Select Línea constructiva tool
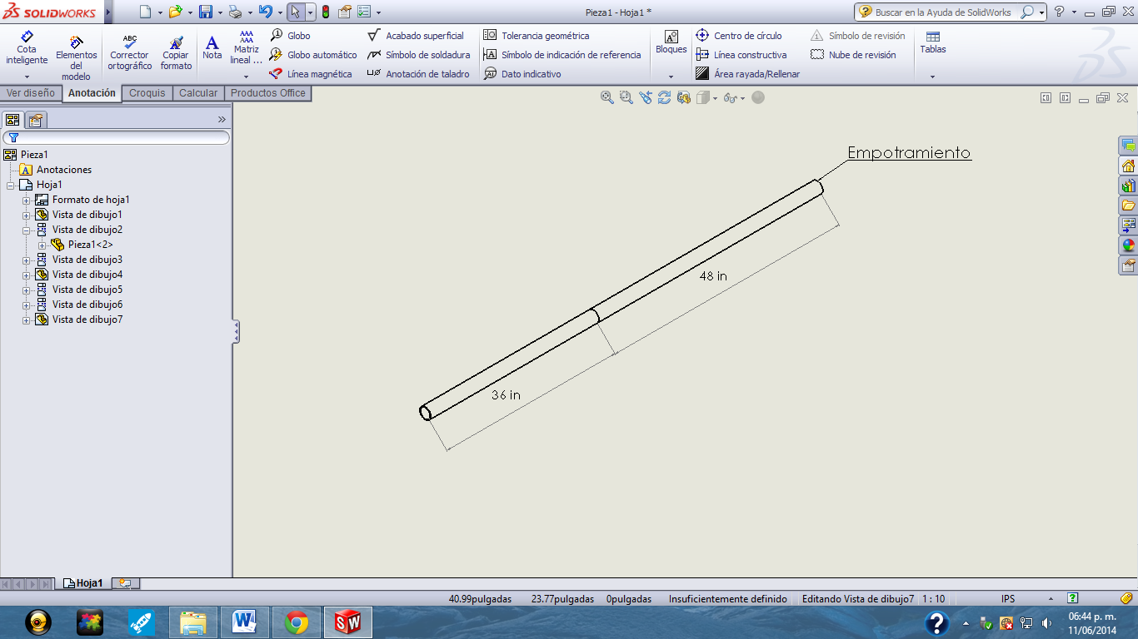This screenshot has height=639, width=1138. (x=741, y=55)
